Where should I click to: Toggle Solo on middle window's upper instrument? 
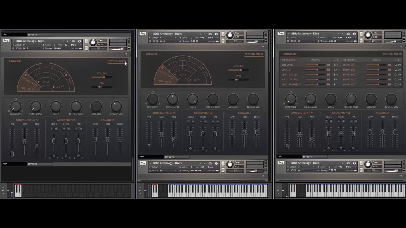pyautogui.click(x=223, y=34)
